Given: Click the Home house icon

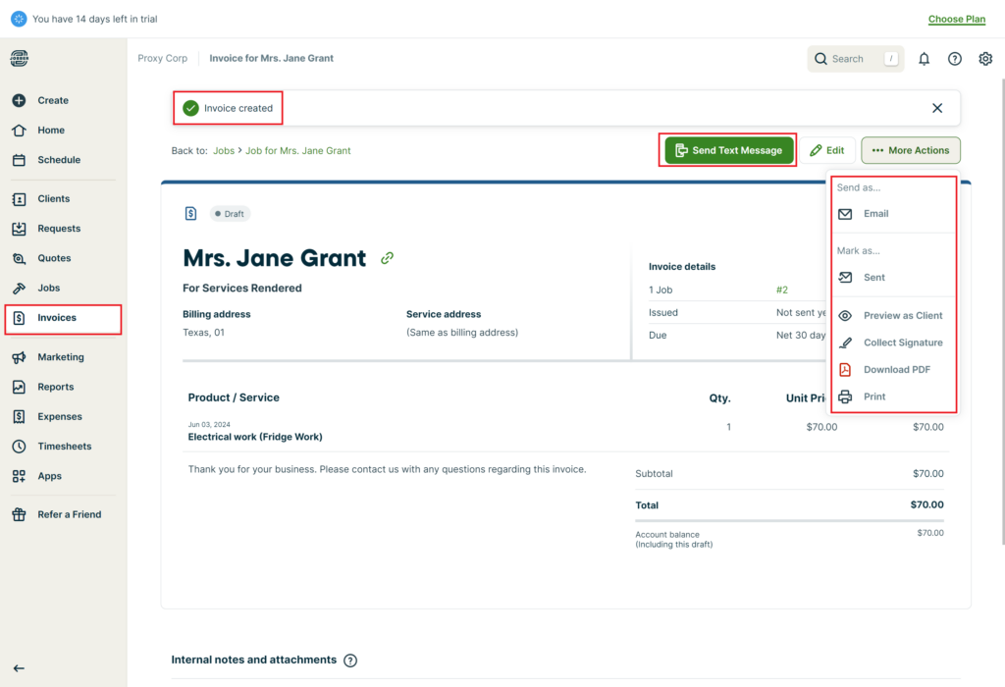Looking at the screenshot, I should pos(20,131).
